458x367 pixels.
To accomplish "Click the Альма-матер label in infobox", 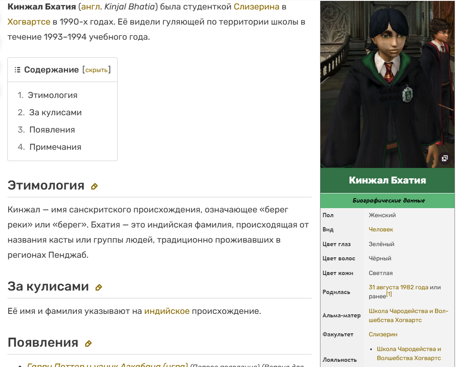I will pyautogui.click(x=342, y=316).
